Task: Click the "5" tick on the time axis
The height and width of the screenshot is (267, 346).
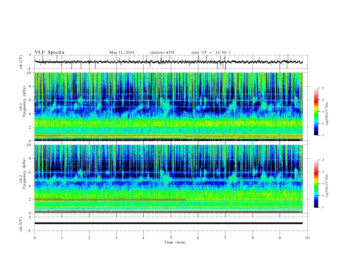Action: point(171,238)
